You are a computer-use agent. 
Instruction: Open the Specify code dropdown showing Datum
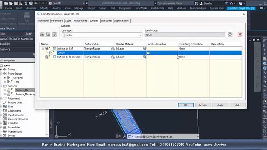[223, 35]
